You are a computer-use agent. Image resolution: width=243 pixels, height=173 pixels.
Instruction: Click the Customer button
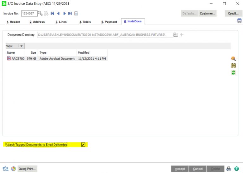click(208, 13)
